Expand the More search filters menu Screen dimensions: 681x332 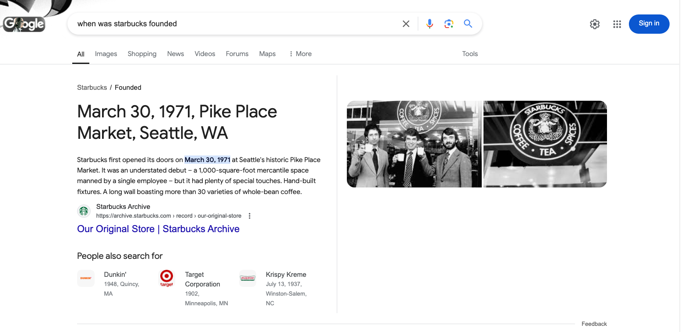300,54
